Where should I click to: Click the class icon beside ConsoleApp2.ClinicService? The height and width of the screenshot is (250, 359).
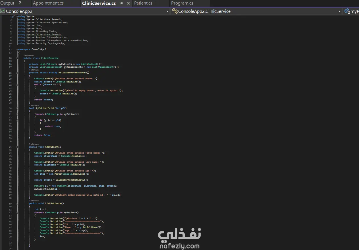(x=175, y=11)
